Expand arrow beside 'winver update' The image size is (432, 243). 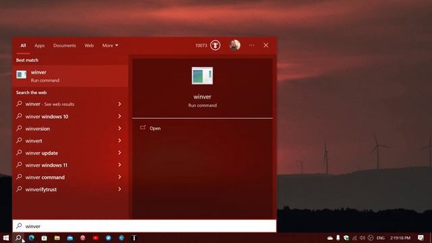[x=119, y=153]
